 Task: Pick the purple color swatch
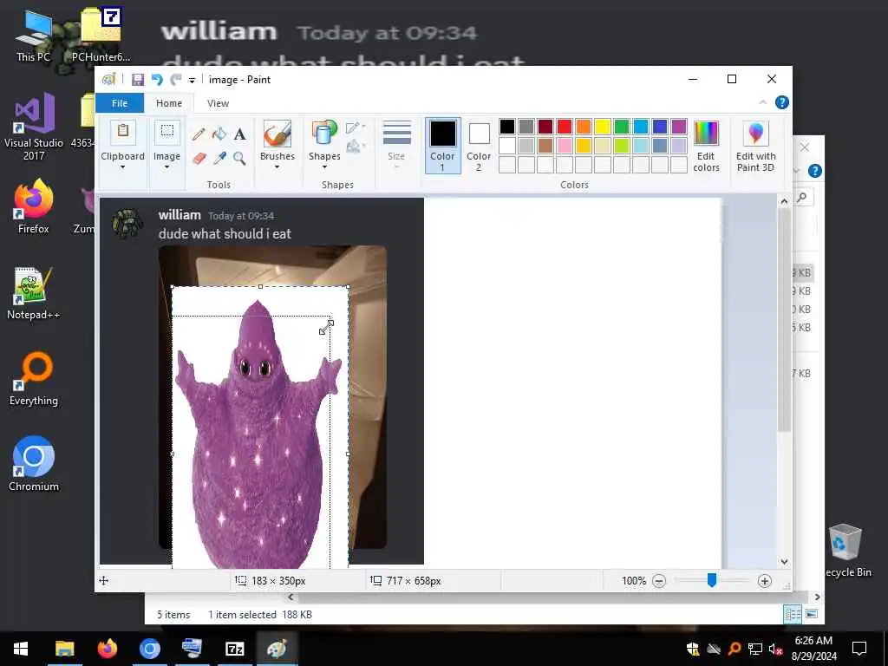coord(679,127)
